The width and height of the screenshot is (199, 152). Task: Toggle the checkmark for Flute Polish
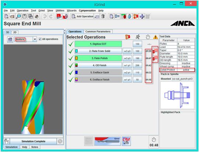pyautogui.click(x=71, y=58)
